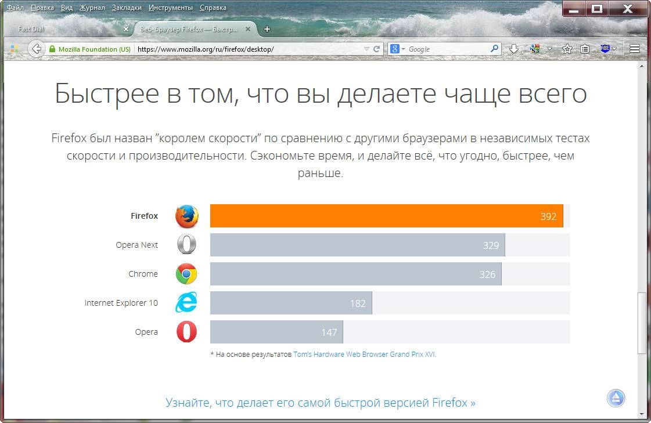Open a new tab with plus button

click(267, 28)
